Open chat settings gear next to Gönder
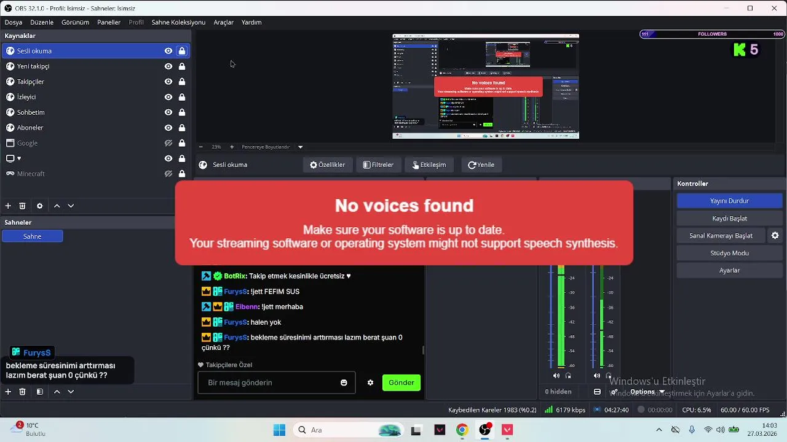787x442 pixels. point(370,382)
